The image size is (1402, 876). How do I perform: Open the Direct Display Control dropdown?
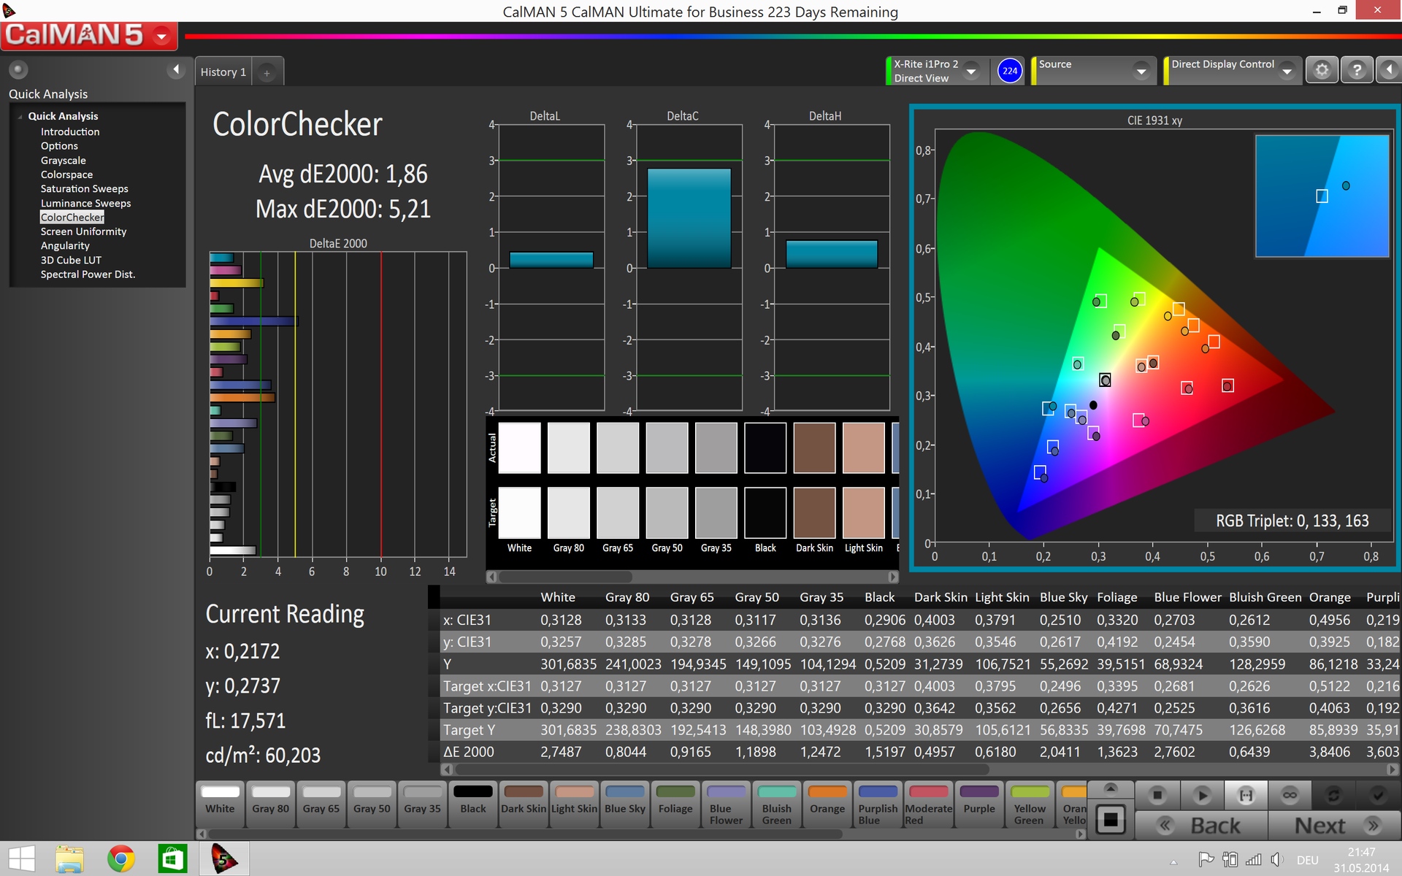click(1287, 71)
